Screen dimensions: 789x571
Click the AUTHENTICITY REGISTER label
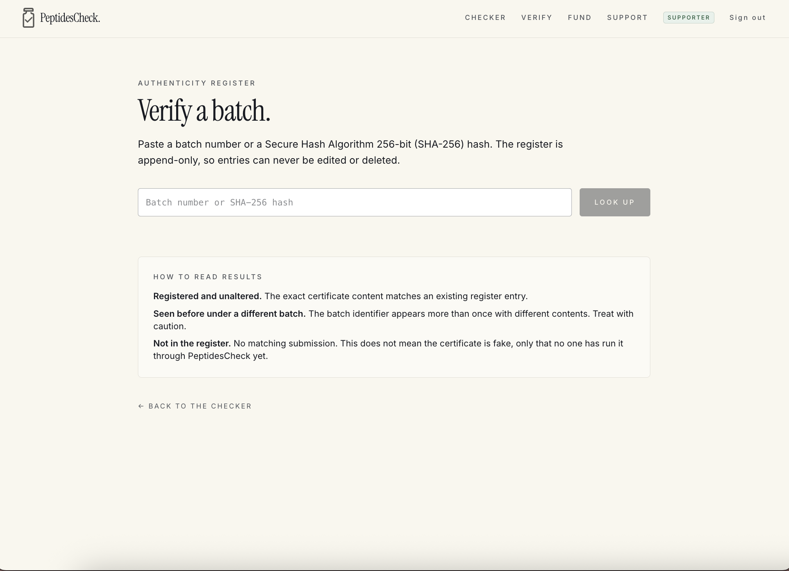197,83
